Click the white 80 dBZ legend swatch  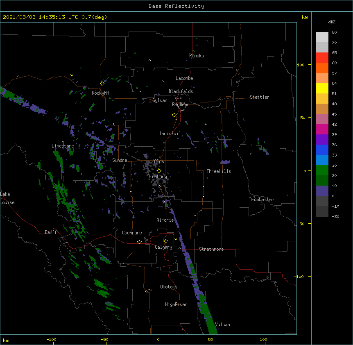coord(322,37)
